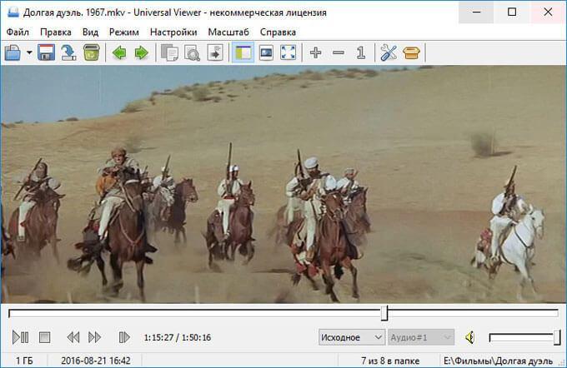Open settings via wrench and screwdriver icon
The width and height of the screenshot is (567, 368).
(389, 52)
